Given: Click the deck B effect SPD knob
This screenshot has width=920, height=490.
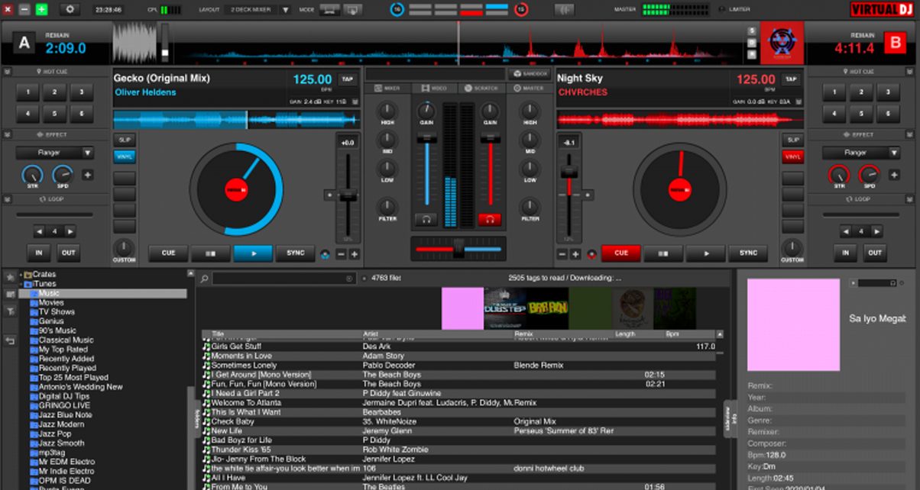Looking at the screenshot, I should point(869,175).
